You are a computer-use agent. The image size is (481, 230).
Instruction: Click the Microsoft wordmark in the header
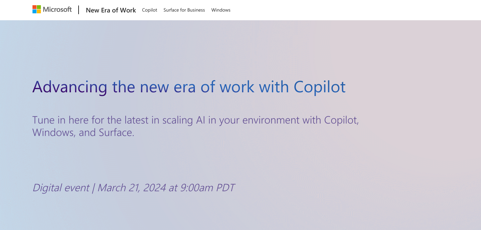pos(57,9)
